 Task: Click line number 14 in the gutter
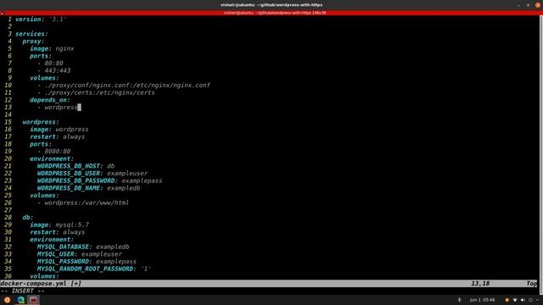point(8,115)
